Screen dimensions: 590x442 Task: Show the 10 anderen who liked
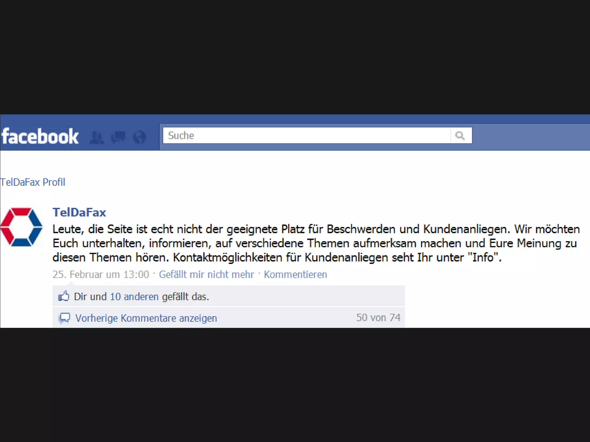coord(134,296)
